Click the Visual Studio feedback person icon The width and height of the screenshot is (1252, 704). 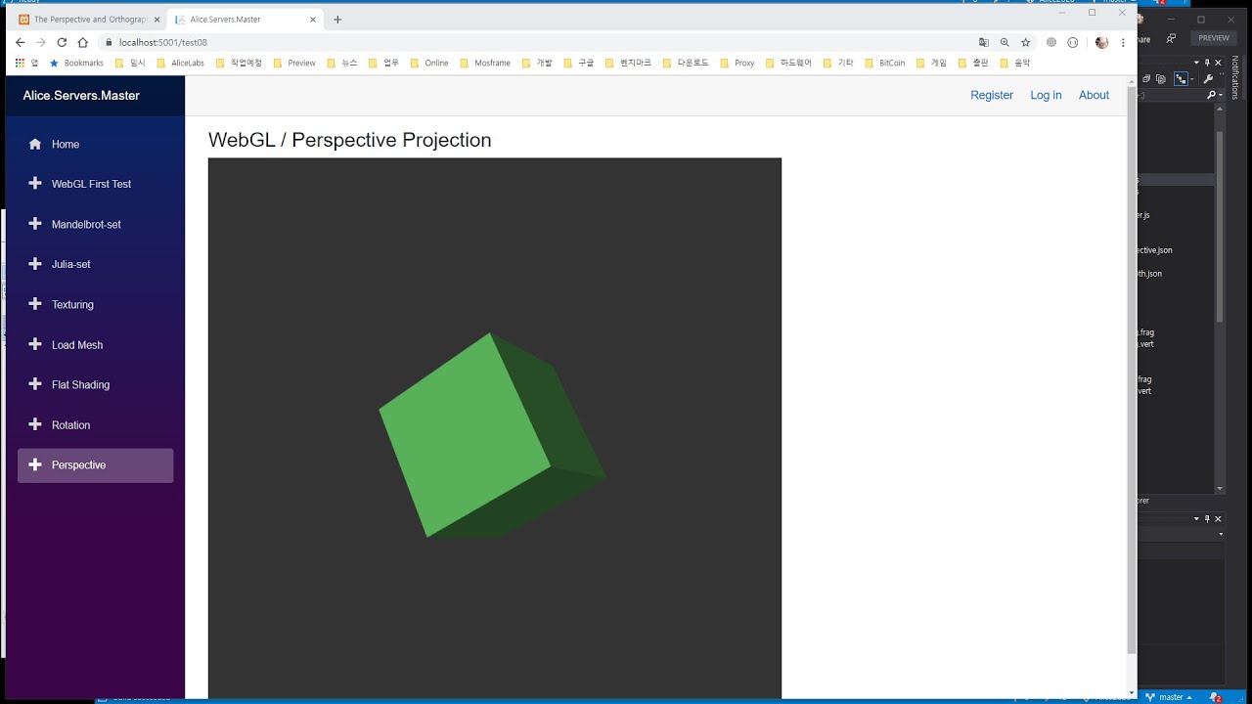1171,38
